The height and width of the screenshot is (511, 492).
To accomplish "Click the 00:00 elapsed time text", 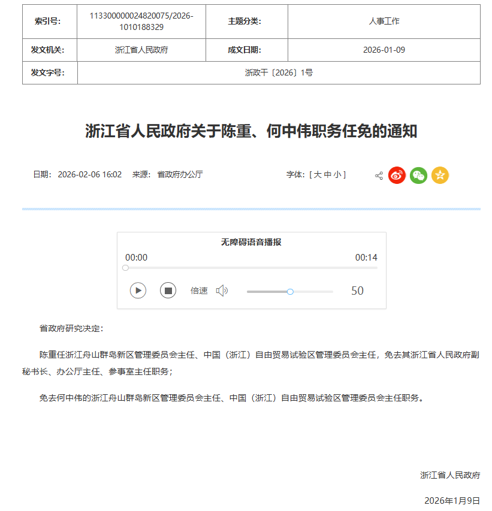I will click(x=136, y=258).
